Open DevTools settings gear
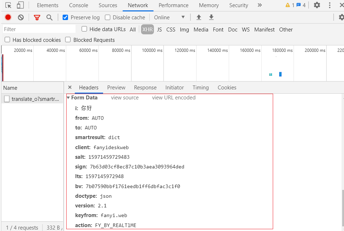The height and width of the screenshot is (231, 344). (317, 5)
